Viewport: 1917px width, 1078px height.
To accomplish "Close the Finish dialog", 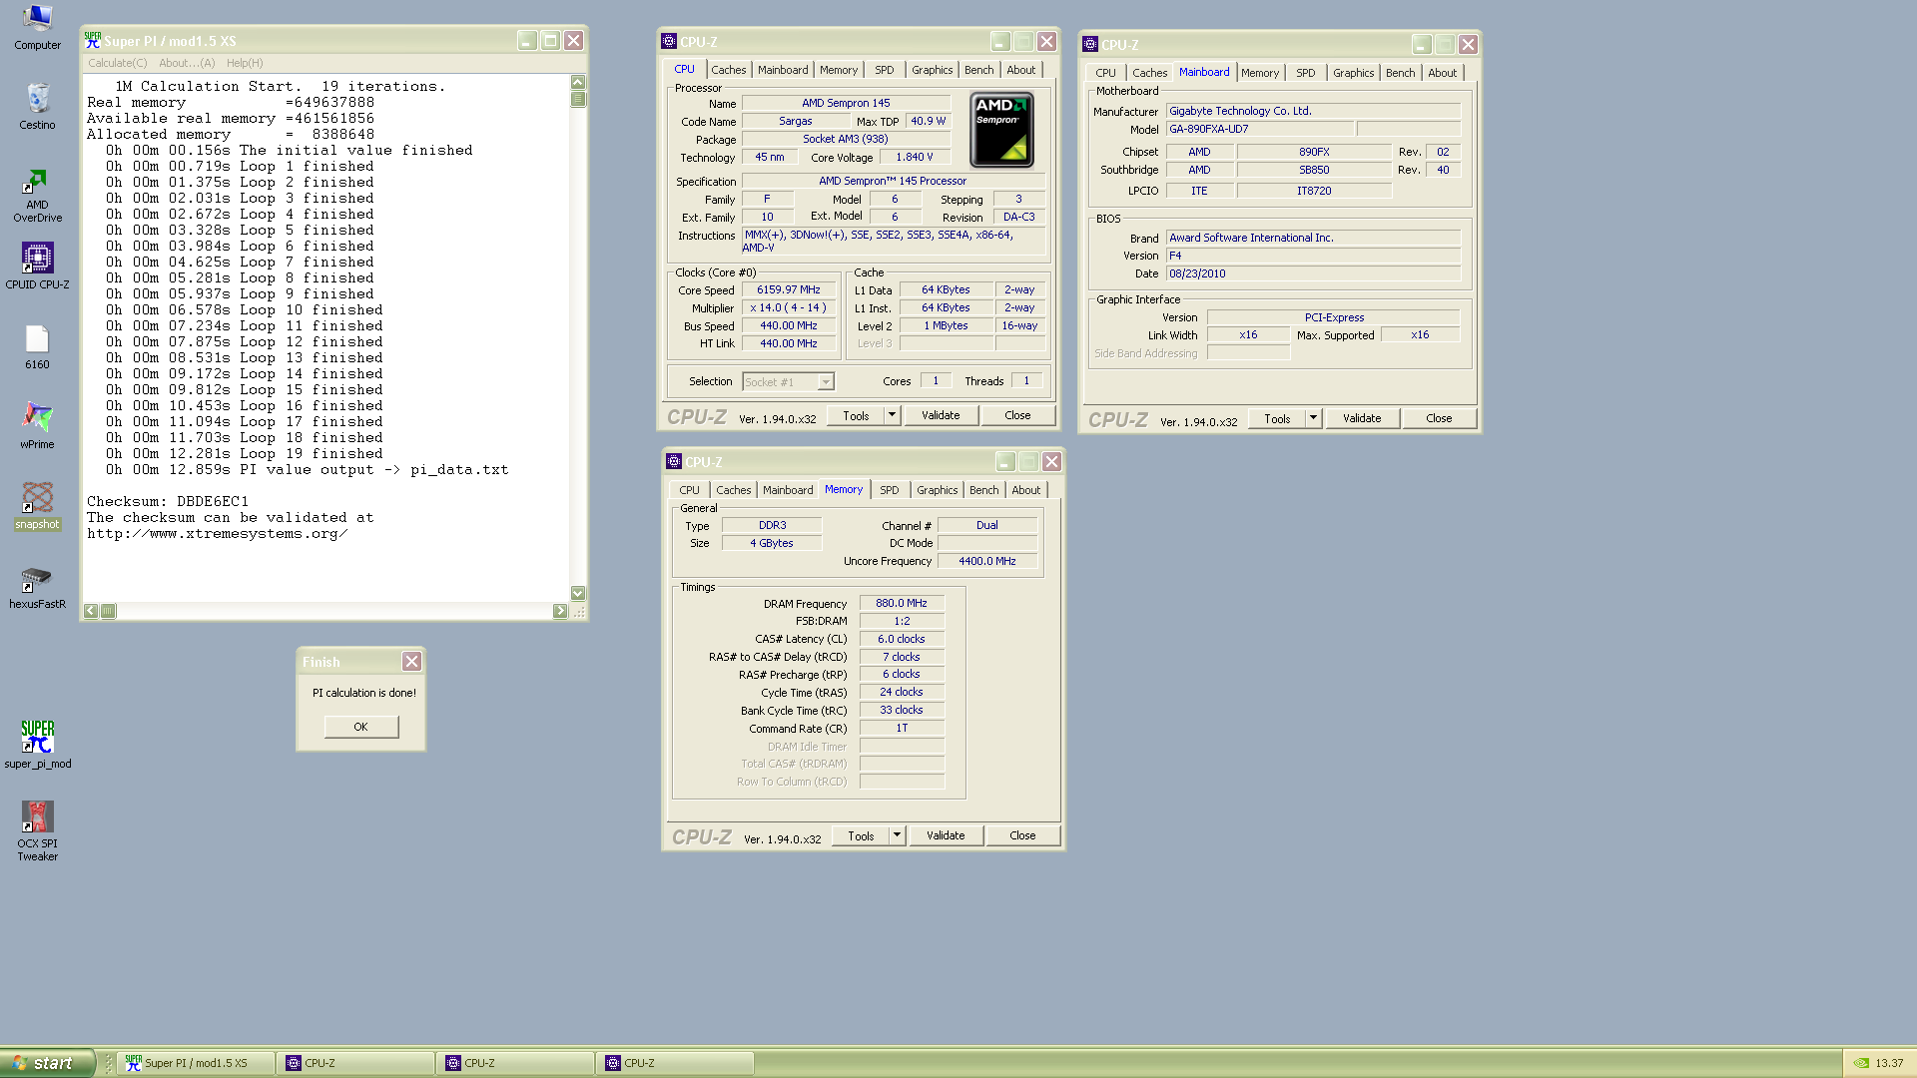I will (411, 662).
